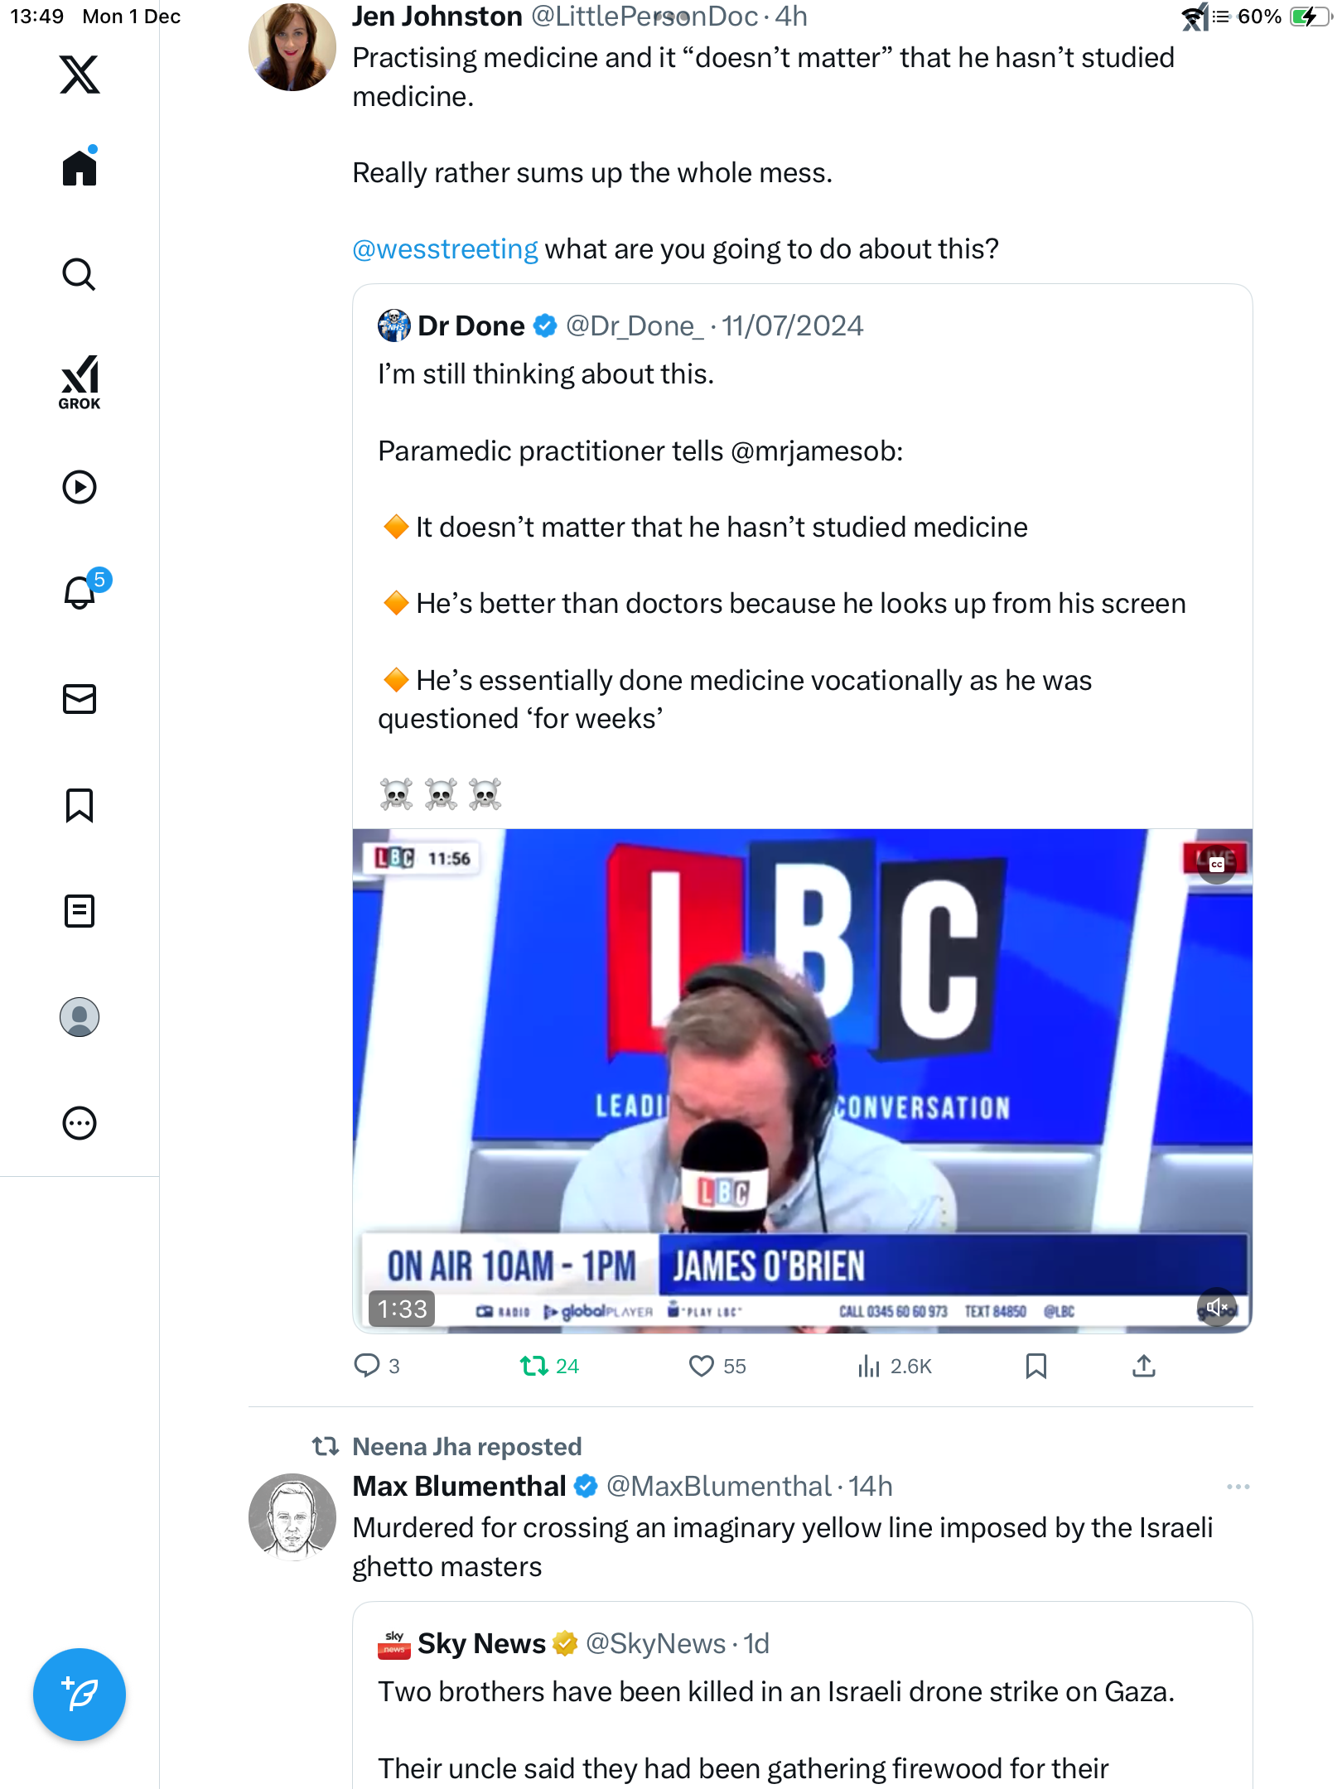
Task: Expand the More menu in sidebar
Action: coord(80,1123)
